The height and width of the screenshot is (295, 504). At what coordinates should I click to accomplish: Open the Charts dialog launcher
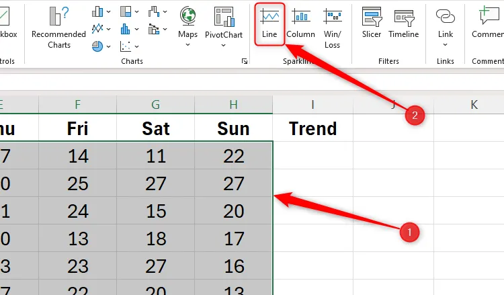[244, 61]
